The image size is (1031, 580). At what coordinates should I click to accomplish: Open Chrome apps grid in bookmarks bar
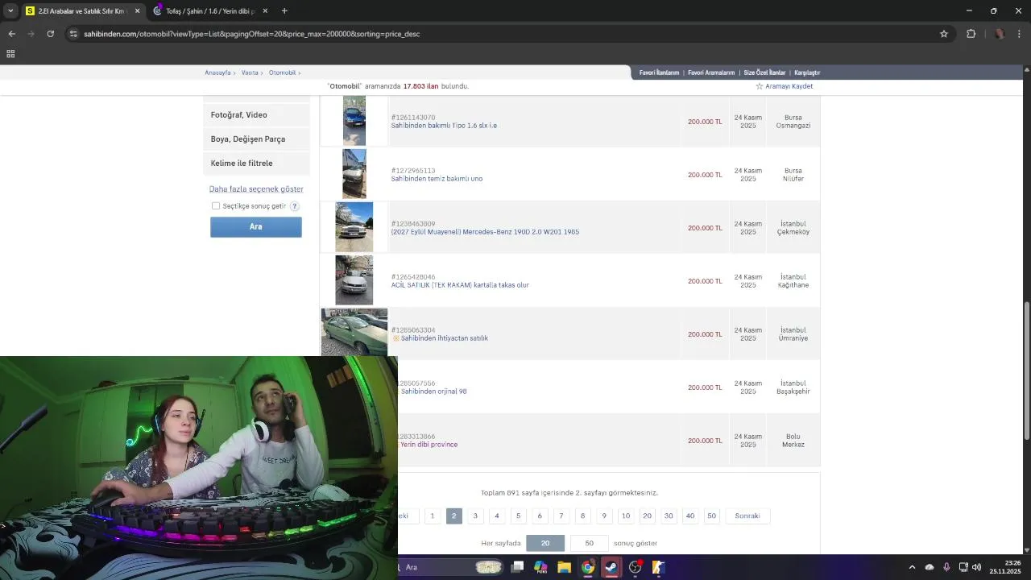click(10, 54)
